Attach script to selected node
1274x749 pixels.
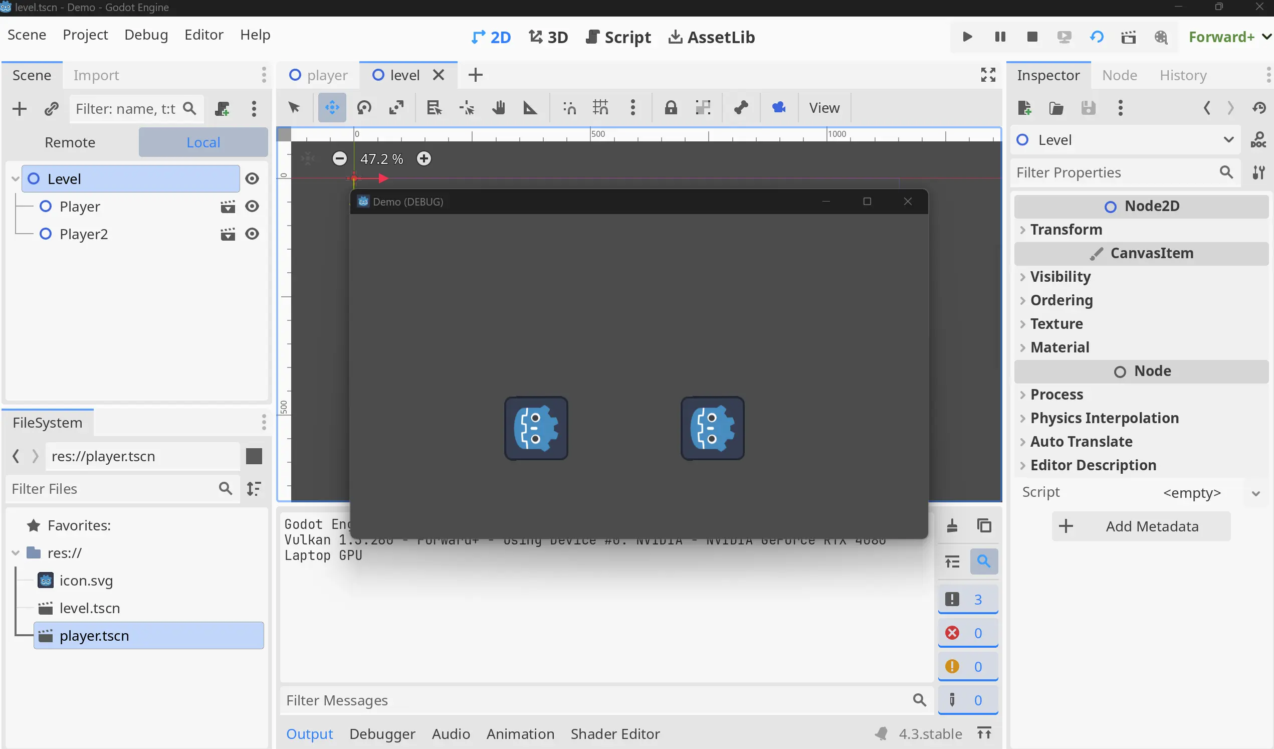pos(222,109)
